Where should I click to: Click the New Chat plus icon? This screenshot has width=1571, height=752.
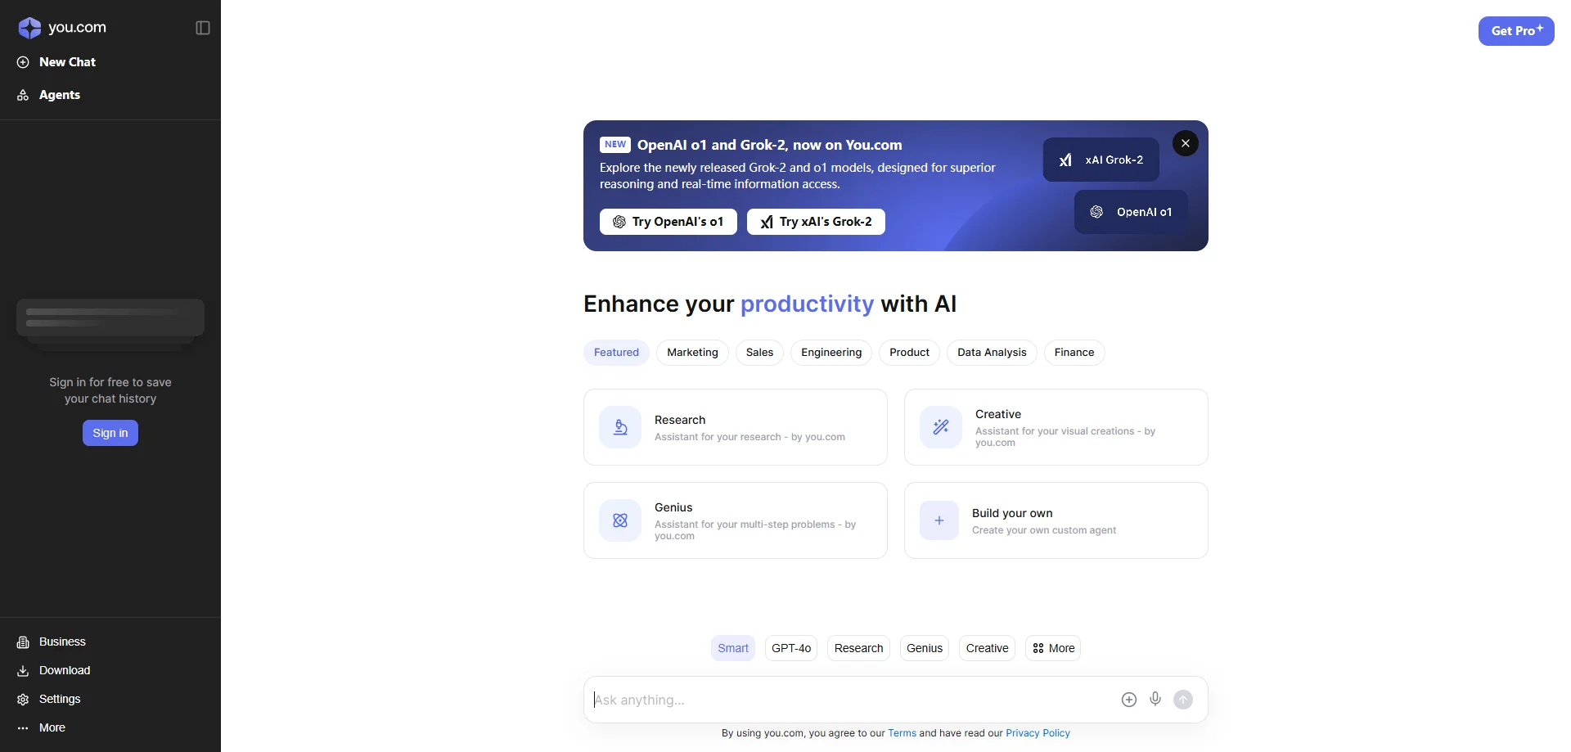(x=23, y=62)
